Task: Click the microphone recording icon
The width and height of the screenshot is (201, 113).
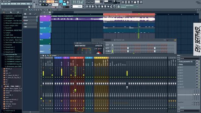Action: (x=129, y=2)
